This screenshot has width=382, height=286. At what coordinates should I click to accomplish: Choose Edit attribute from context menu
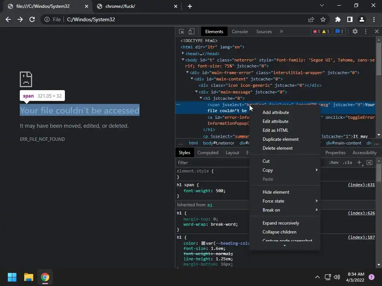[285, 121]
